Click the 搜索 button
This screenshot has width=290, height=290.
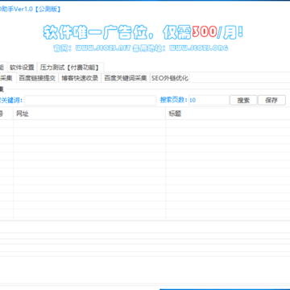243,100
